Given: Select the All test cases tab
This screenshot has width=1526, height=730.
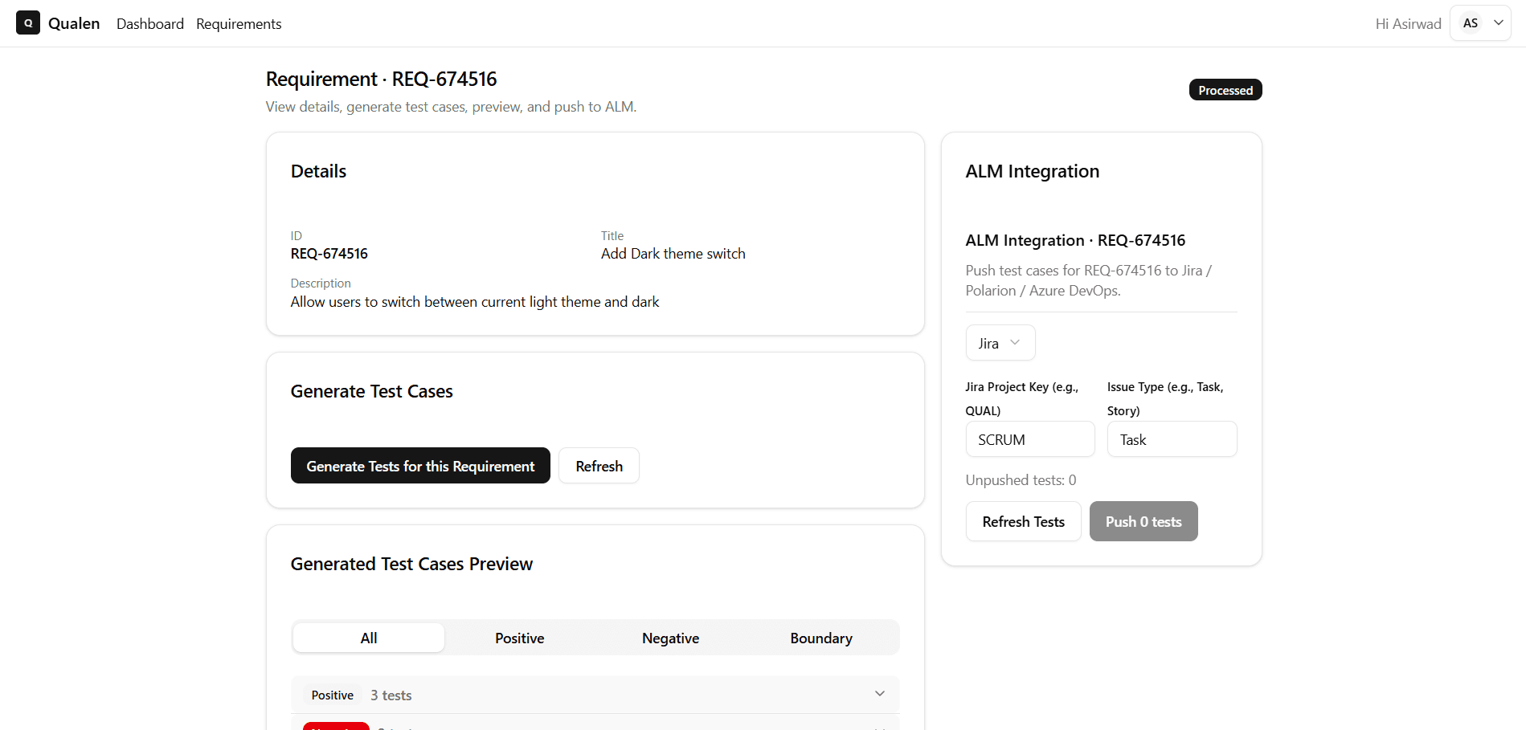Looking at the screenshot, I should click(369, 638).
